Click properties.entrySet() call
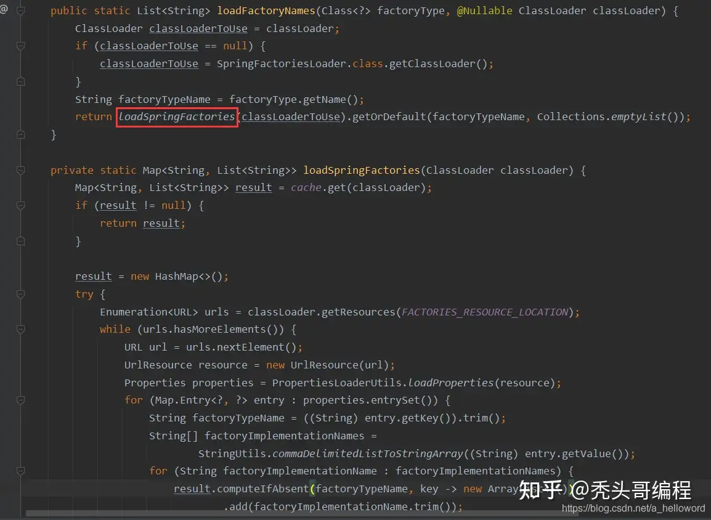Screen dimensions: 711x520 click(370, 400)
